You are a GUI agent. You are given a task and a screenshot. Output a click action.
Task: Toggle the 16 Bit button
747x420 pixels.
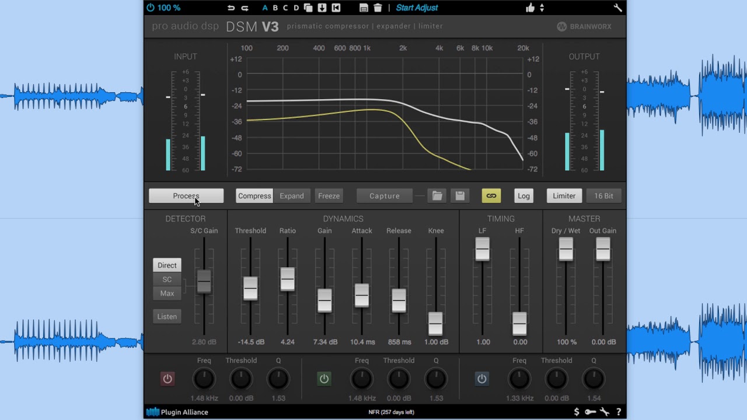pyautogui.click(x=603, y=196)
